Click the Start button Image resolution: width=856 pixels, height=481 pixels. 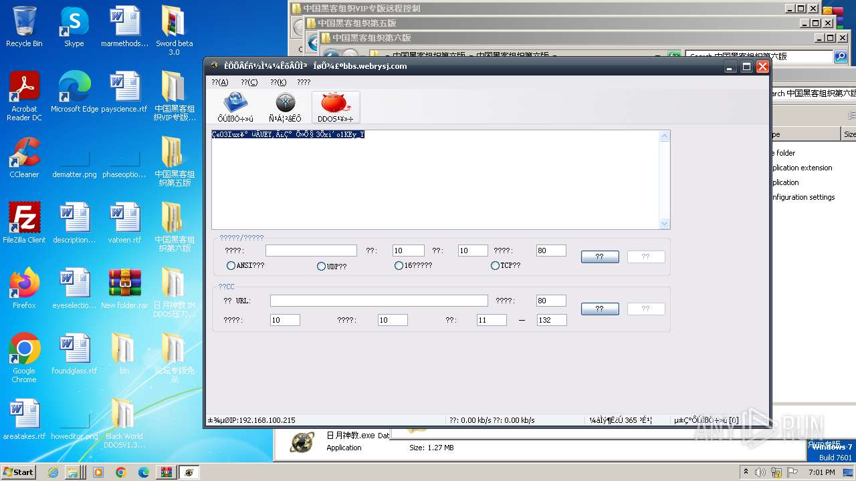tap(18, 472)
